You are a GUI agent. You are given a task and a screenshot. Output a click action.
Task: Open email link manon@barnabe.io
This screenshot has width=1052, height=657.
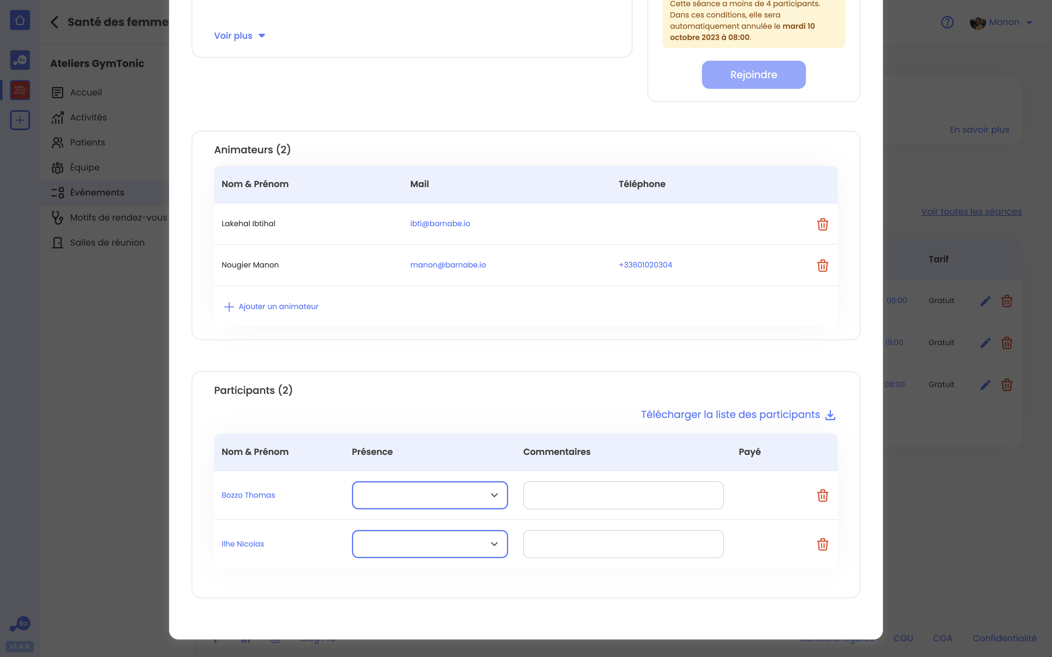448,265
